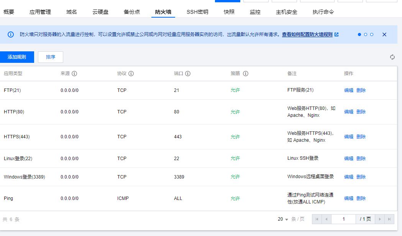The image size is (402, 236).
Task: Click info icon beside 来源 column header
Action: point(74,74)
